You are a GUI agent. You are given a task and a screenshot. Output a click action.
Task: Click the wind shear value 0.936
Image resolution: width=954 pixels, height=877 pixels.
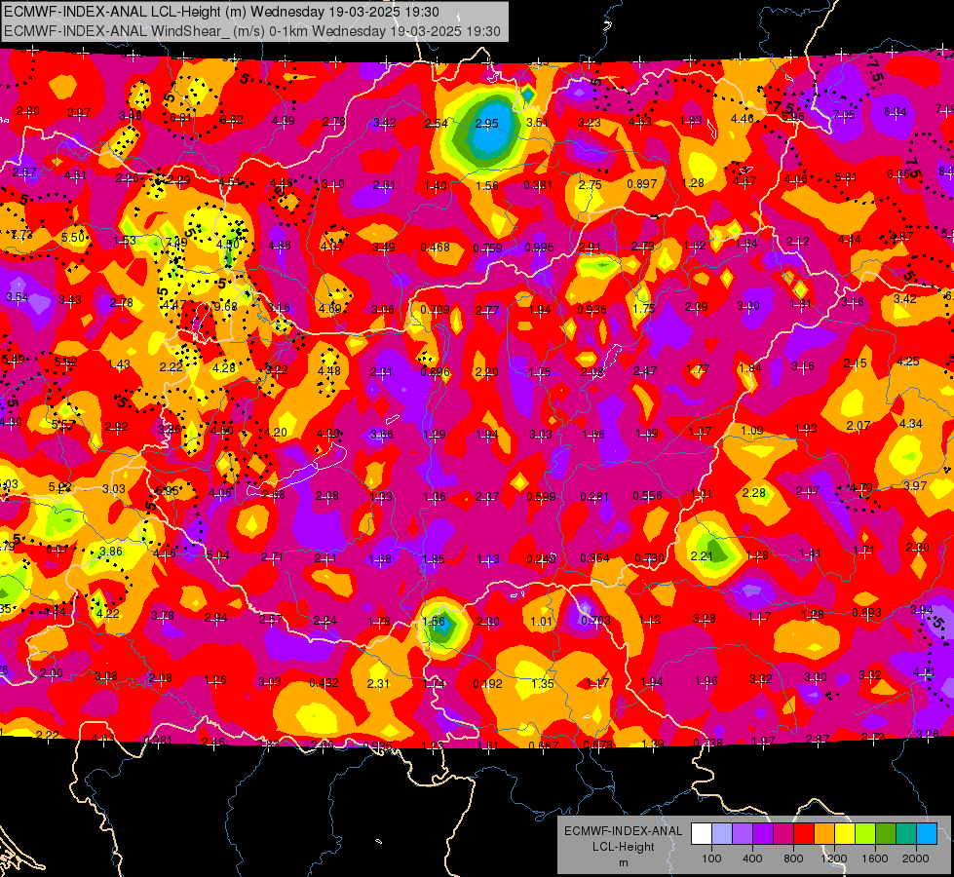pyautogui.click(x=592, y=309)
